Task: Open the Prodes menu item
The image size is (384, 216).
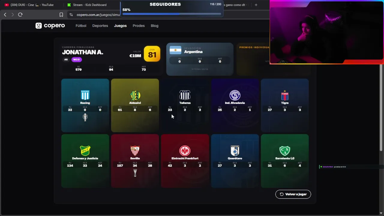Action: pyautogui.click(x=139, y=26)
